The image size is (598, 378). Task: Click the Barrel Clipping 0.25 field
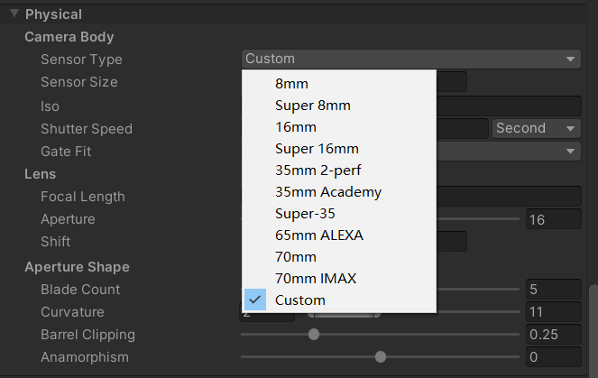pyautogui.click(x=553, y=335)
